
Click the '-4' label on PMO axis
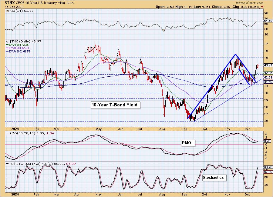click(x=266, y=159)
